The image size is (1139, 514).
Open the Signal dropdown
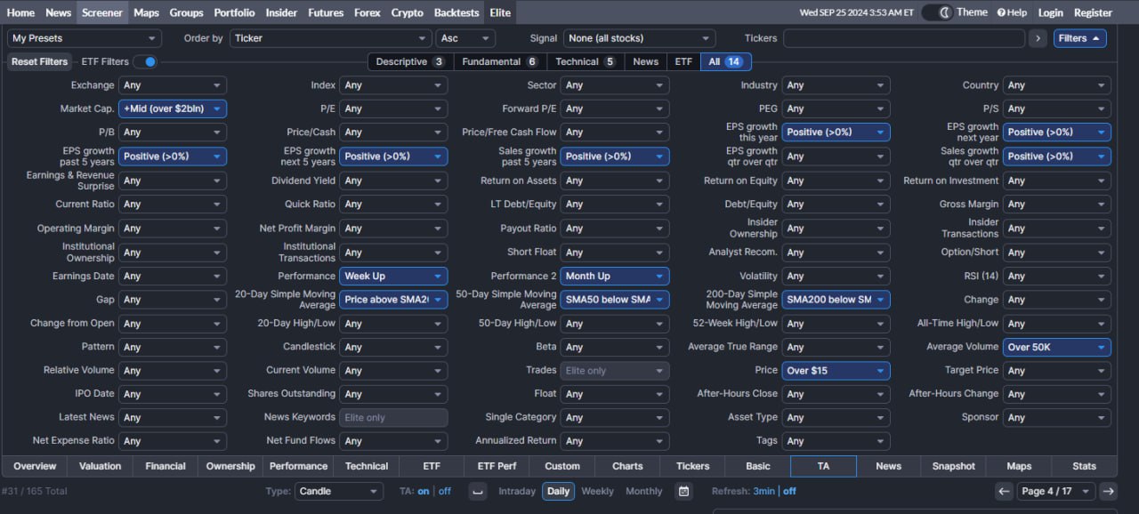(639, 38)
